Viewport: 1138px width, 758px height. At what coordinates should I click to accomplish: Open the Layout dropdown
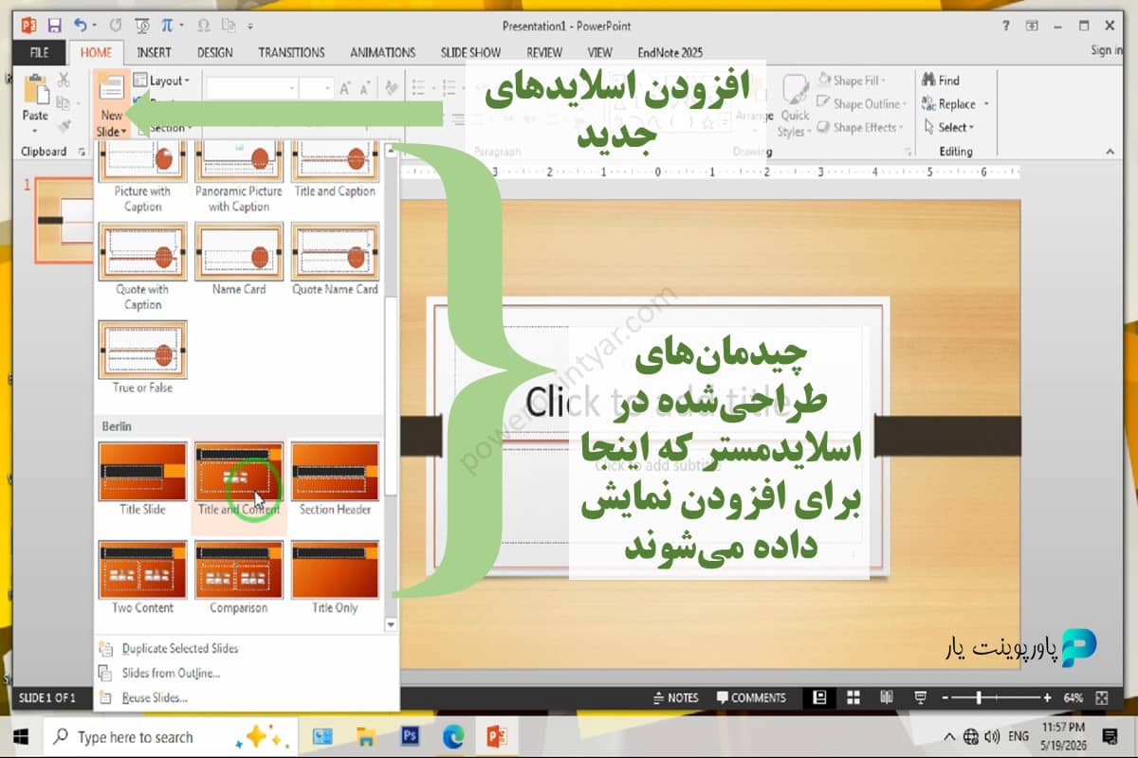(x=162, y=81)
